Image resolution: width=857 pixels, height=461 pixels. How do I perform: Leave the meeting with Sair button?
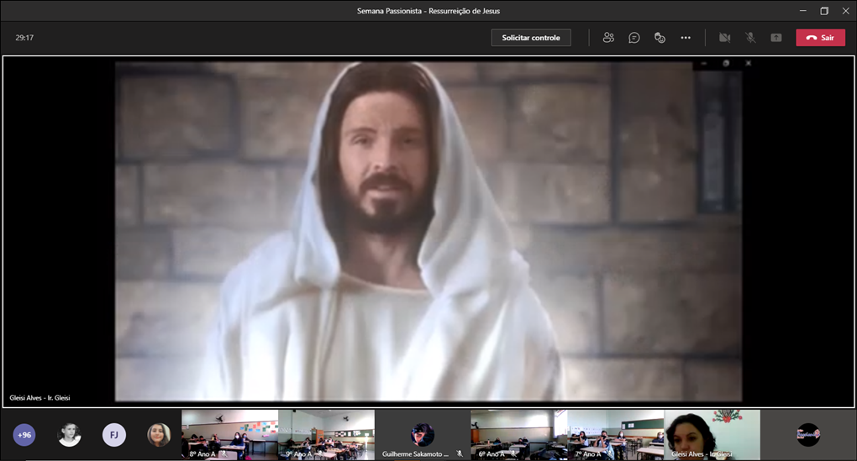tap(820, 38)
